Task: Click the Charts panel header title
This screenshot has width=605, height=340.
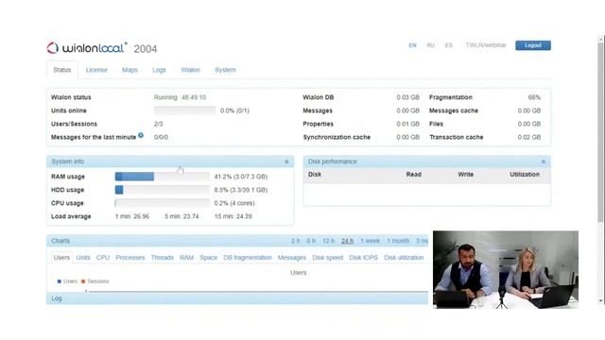Action: 60,241
